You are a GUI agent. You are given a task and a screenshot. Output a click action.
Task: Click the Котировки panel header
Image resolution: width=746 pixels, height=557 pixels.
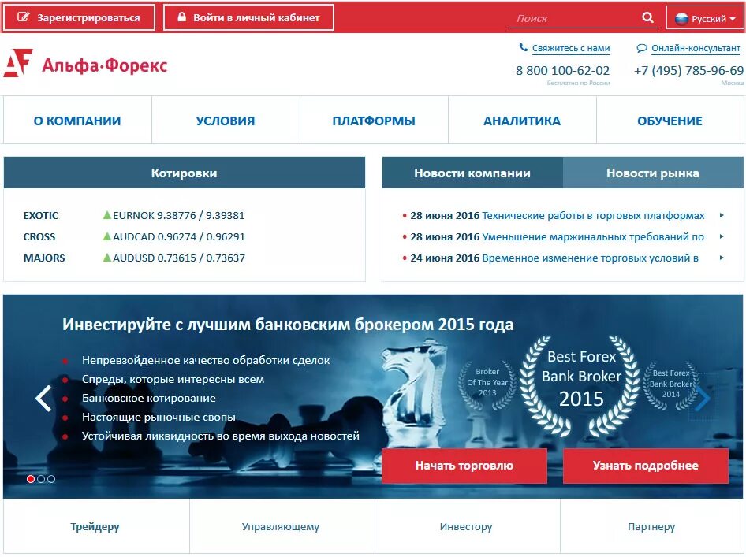[x=184, y=173]
